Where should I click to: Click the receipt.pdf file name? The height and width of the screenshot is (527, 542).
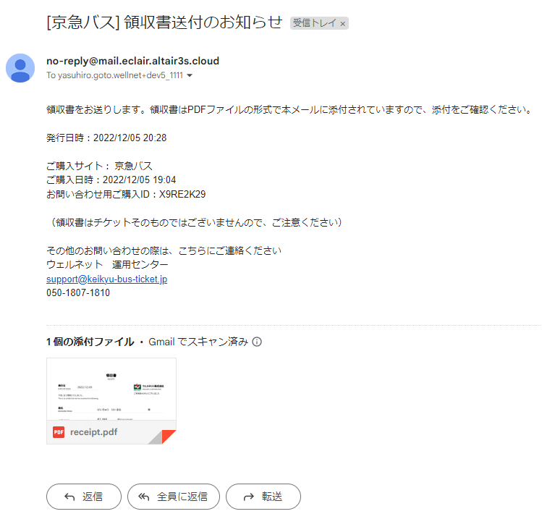point(93,432)
